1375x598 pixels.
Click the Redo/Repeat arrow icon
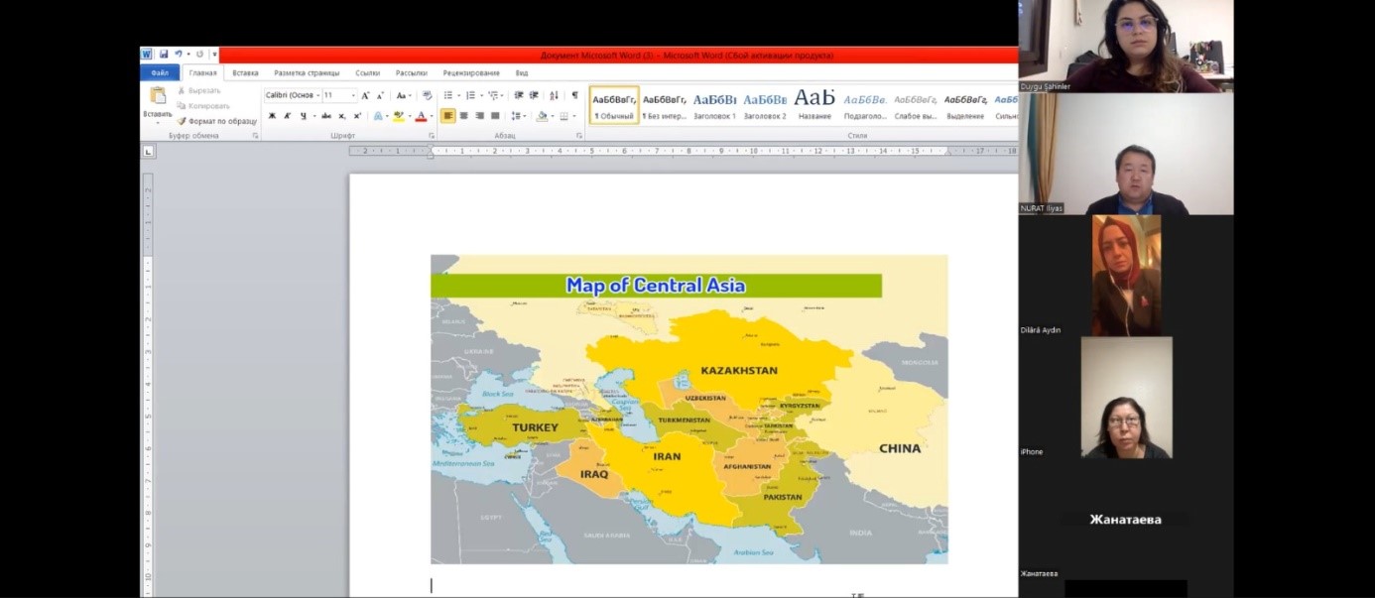(199, 55)
